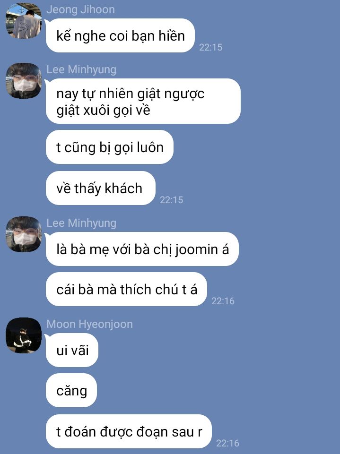Open Jeong Jihoon's profile avatar
Screen dimensions: 340x454
pyautogui.click(x=24, y=21)
